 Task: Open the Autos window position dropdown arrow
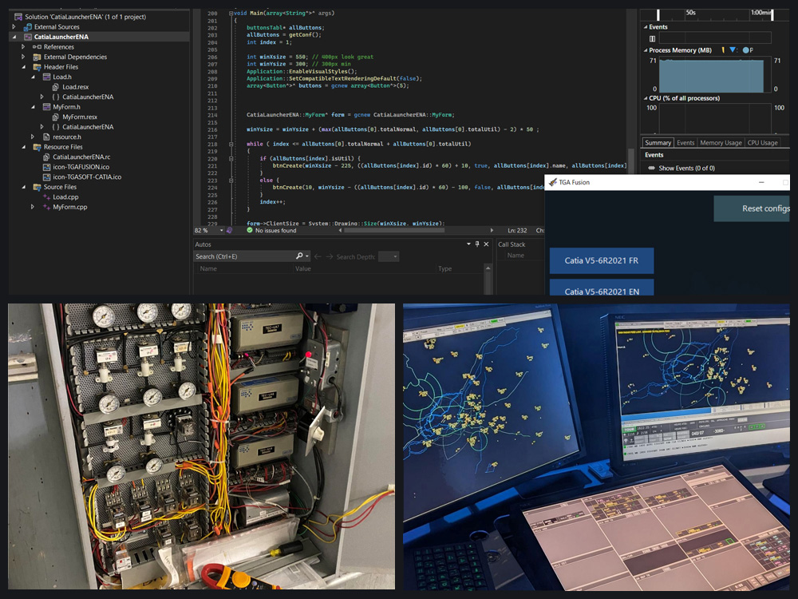click(x=468, y=244)
